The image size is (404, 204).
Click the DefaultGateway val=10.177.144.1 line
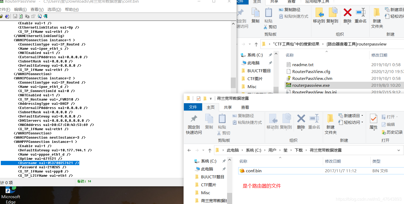[x=55, y=150]
